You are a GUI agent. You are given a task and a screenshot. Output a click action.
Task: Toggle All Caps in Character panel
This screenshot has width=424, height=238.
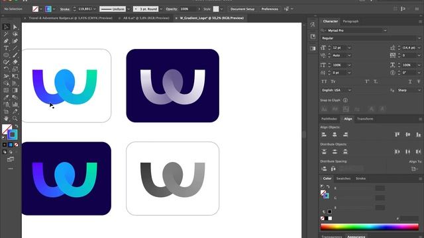click(x=324, y=81)
